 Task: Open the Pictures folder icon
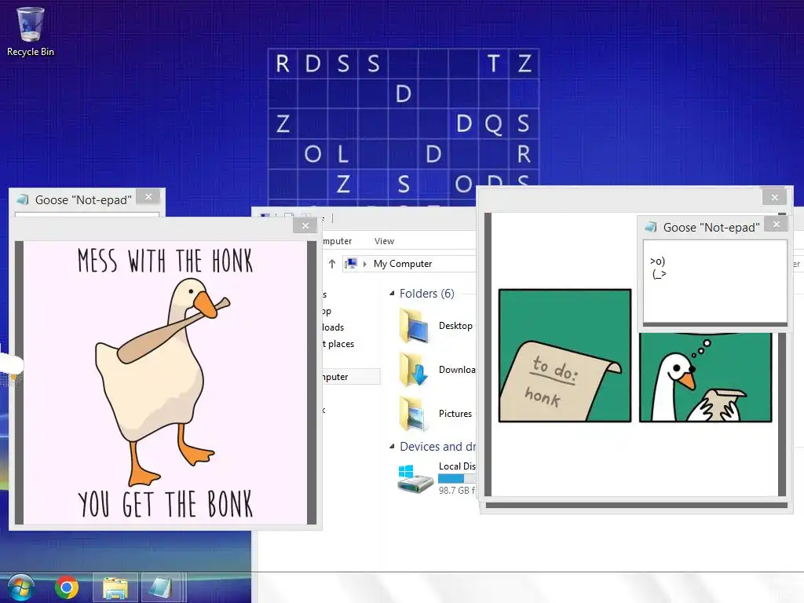pos(414,414)
